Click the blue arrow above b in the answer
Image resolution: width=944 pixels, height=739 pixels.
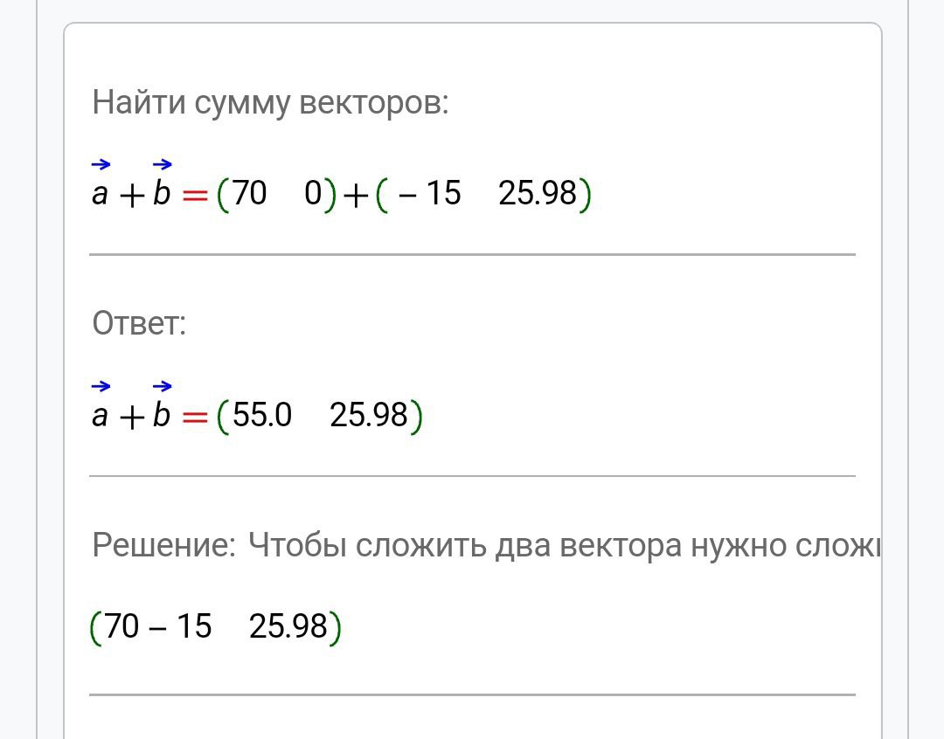(163, 386)
